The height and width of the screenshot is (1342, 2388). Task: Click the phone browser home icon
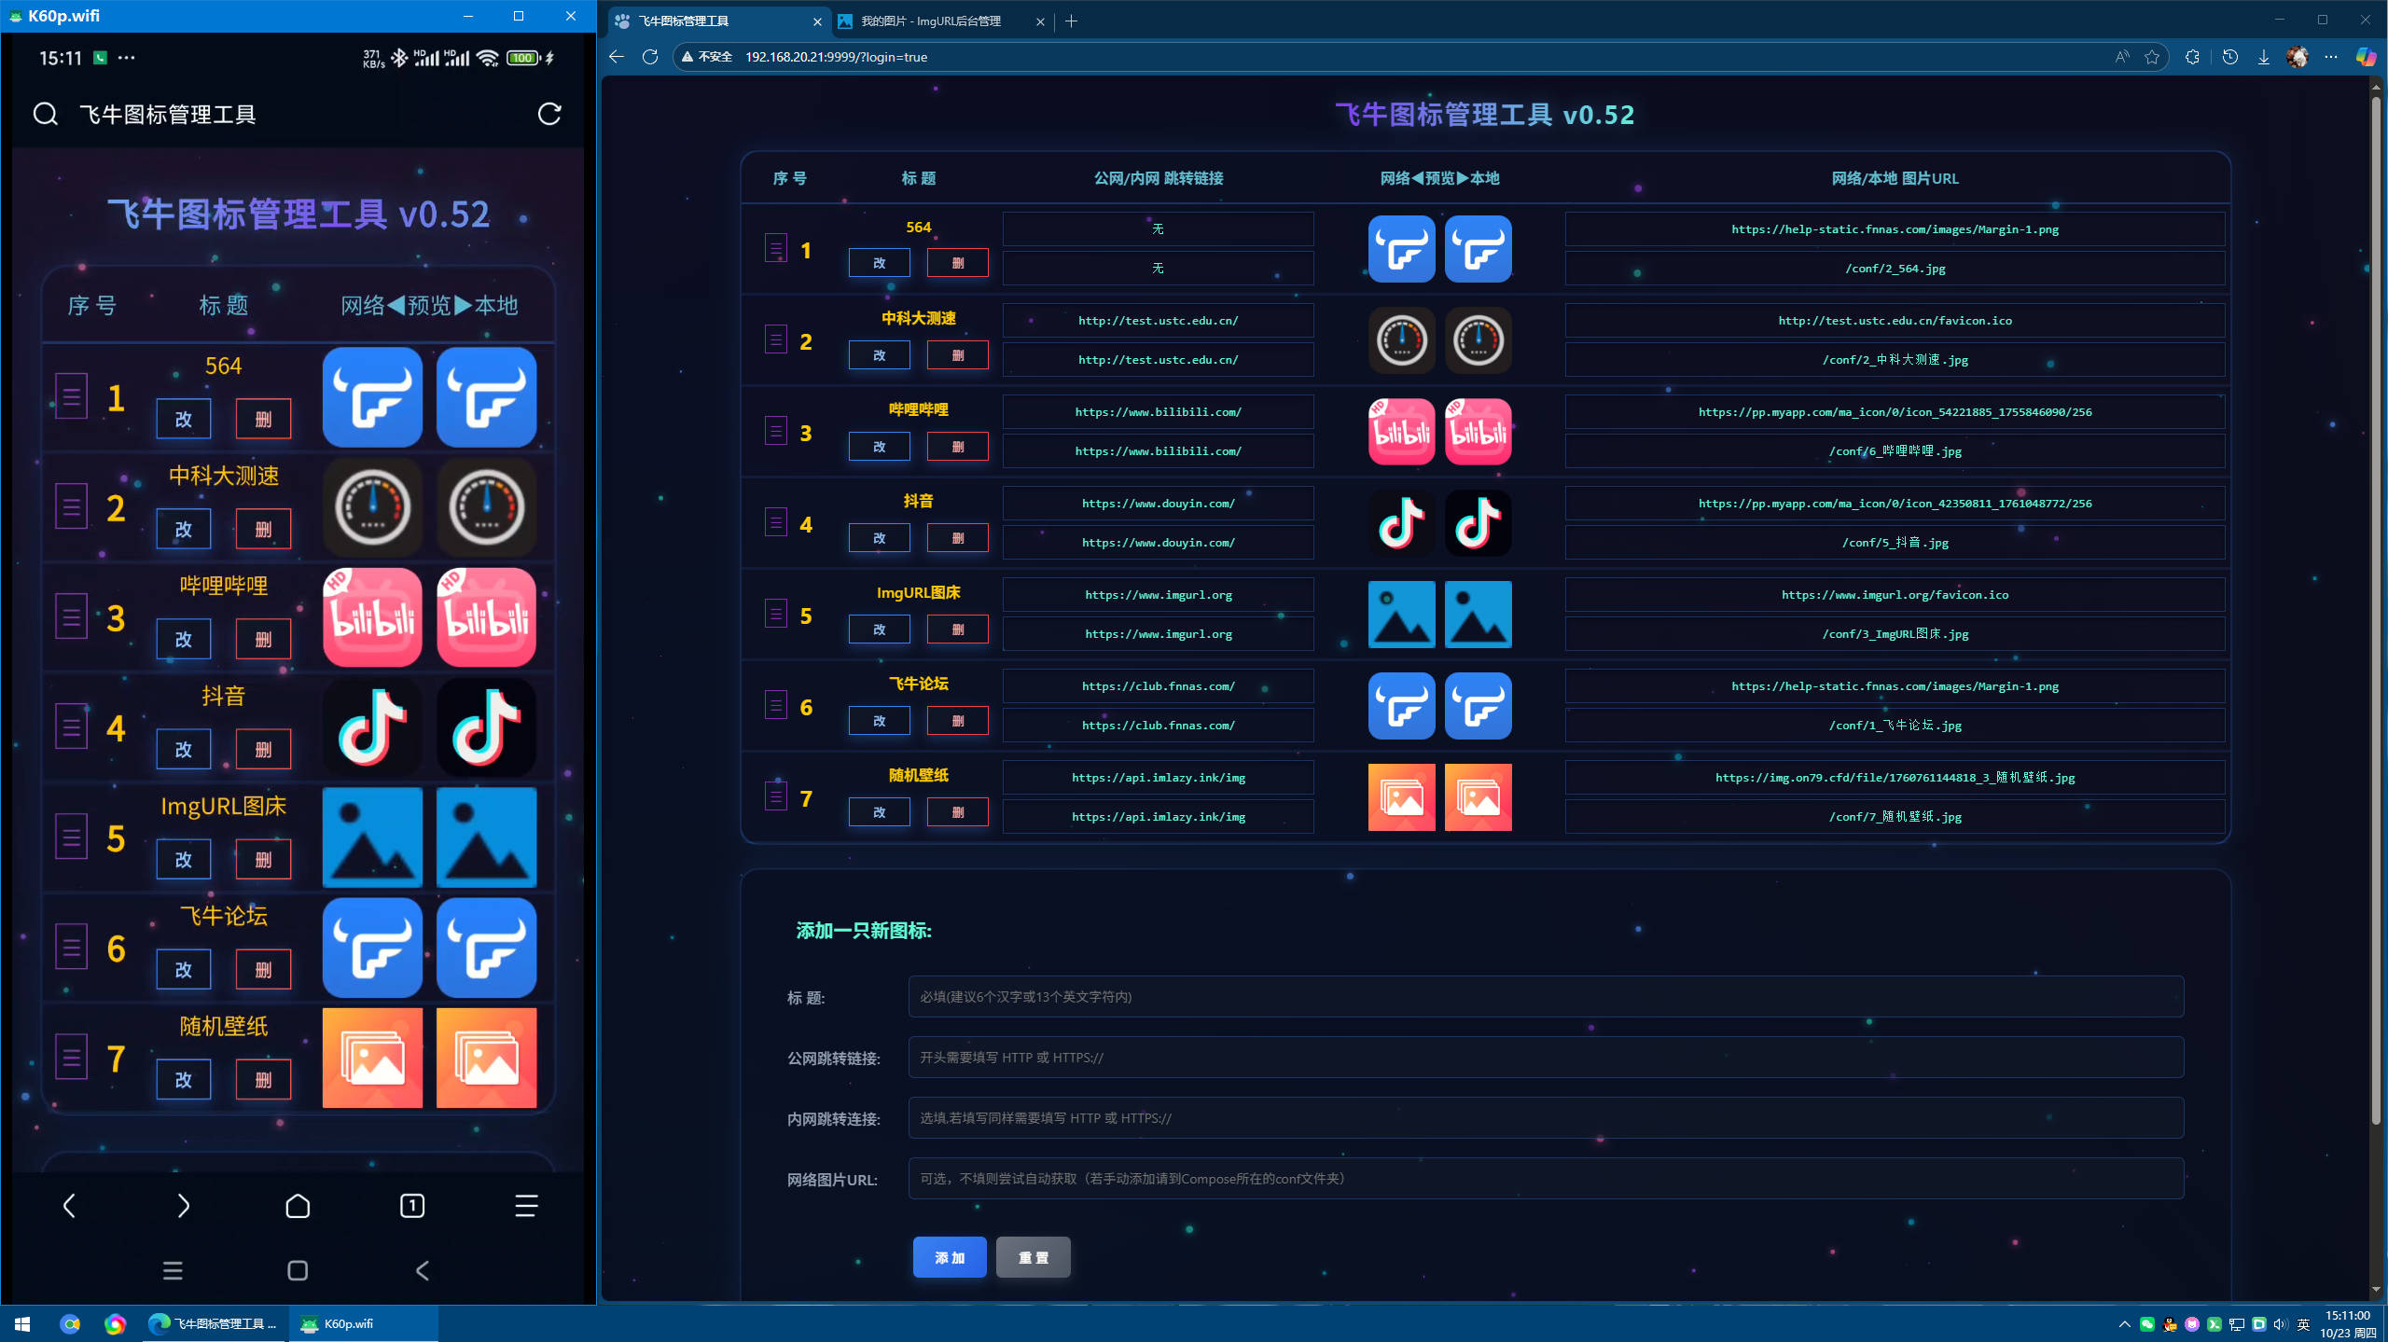point(298,1206)
